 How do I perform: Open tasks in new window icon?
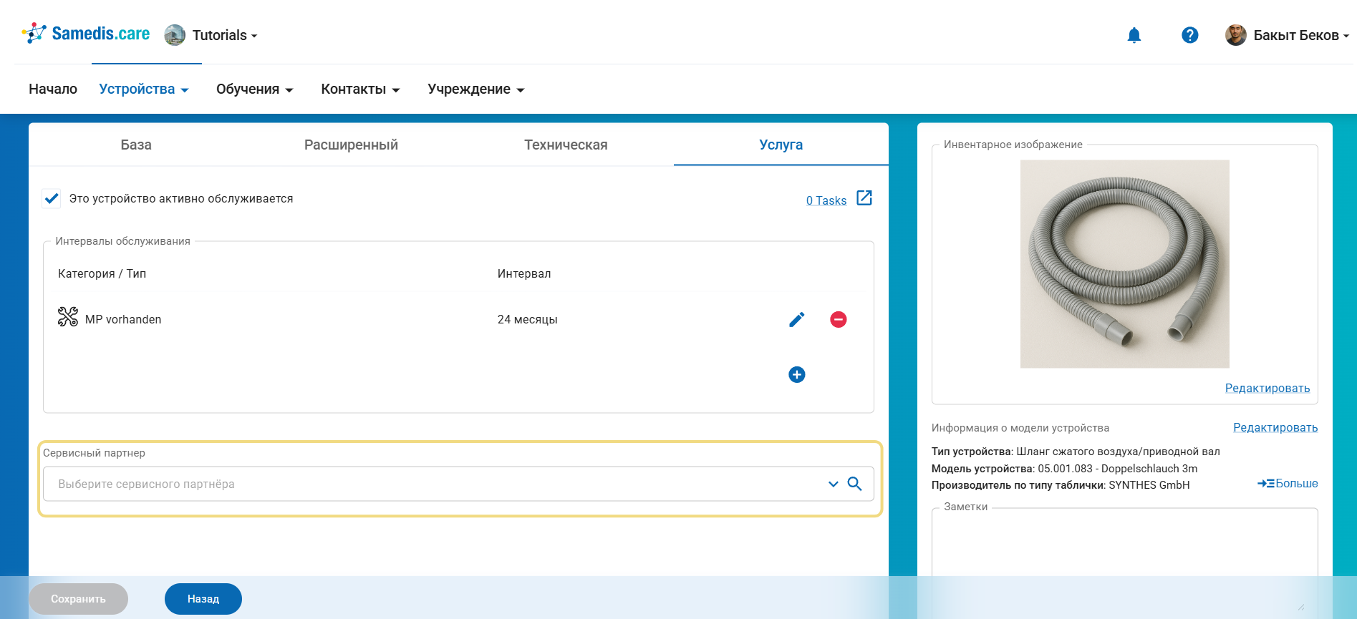click(864, 198)
